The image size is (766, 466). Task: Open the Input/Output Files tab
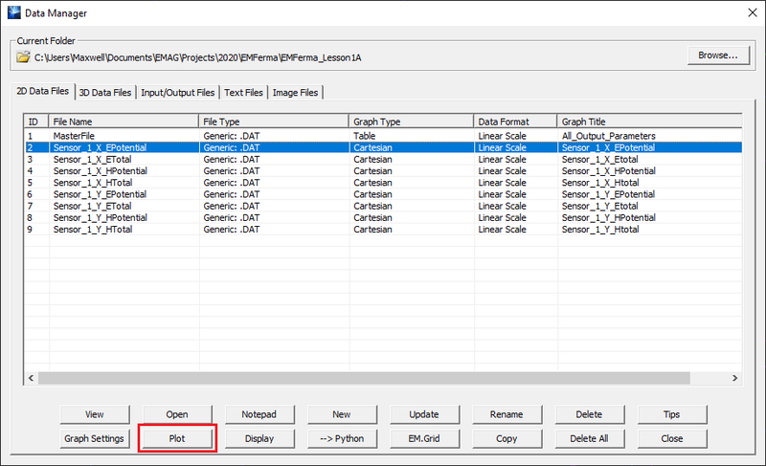(x=178, y=92)
